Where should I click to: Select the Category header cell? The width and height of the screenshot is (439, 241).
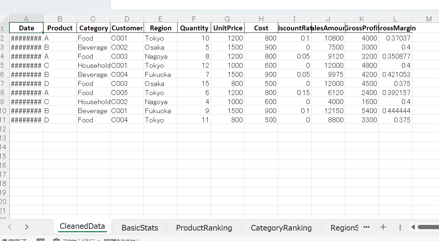tap(93, 28)
